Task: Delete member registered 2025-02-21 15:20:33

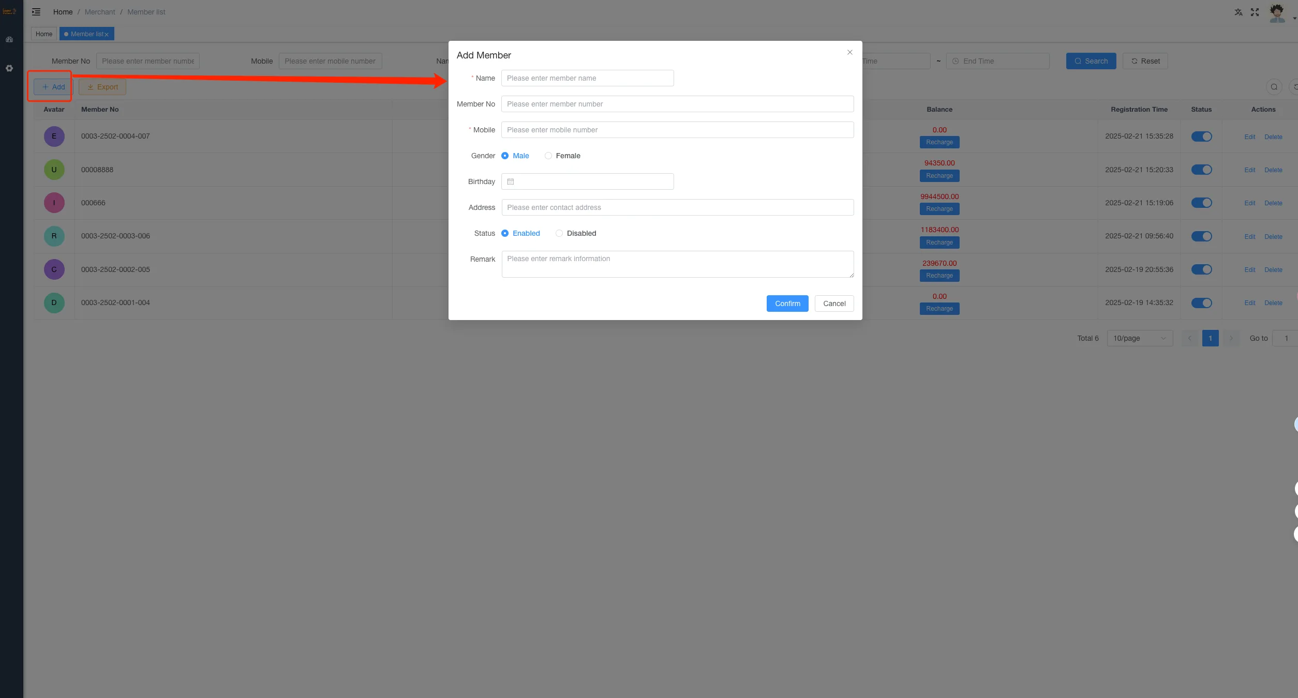Action: 1273,170
